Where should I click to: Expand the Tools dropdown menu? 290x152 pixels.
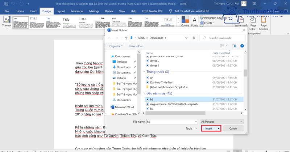[x=190, y=128]
